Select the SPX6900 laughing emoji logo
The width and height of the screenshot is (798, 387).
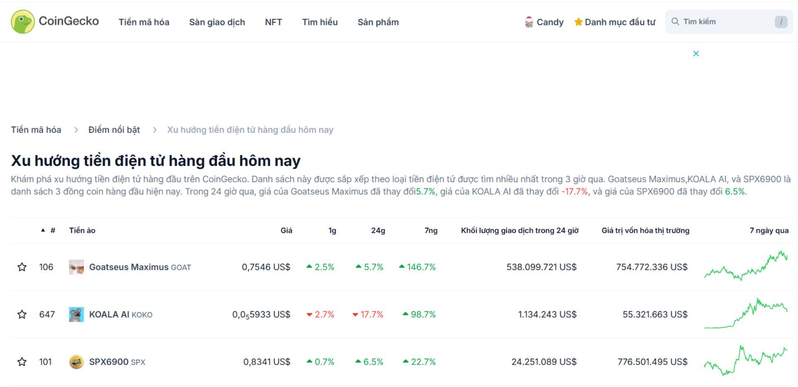pyautogui.click(x=76, y=362)
